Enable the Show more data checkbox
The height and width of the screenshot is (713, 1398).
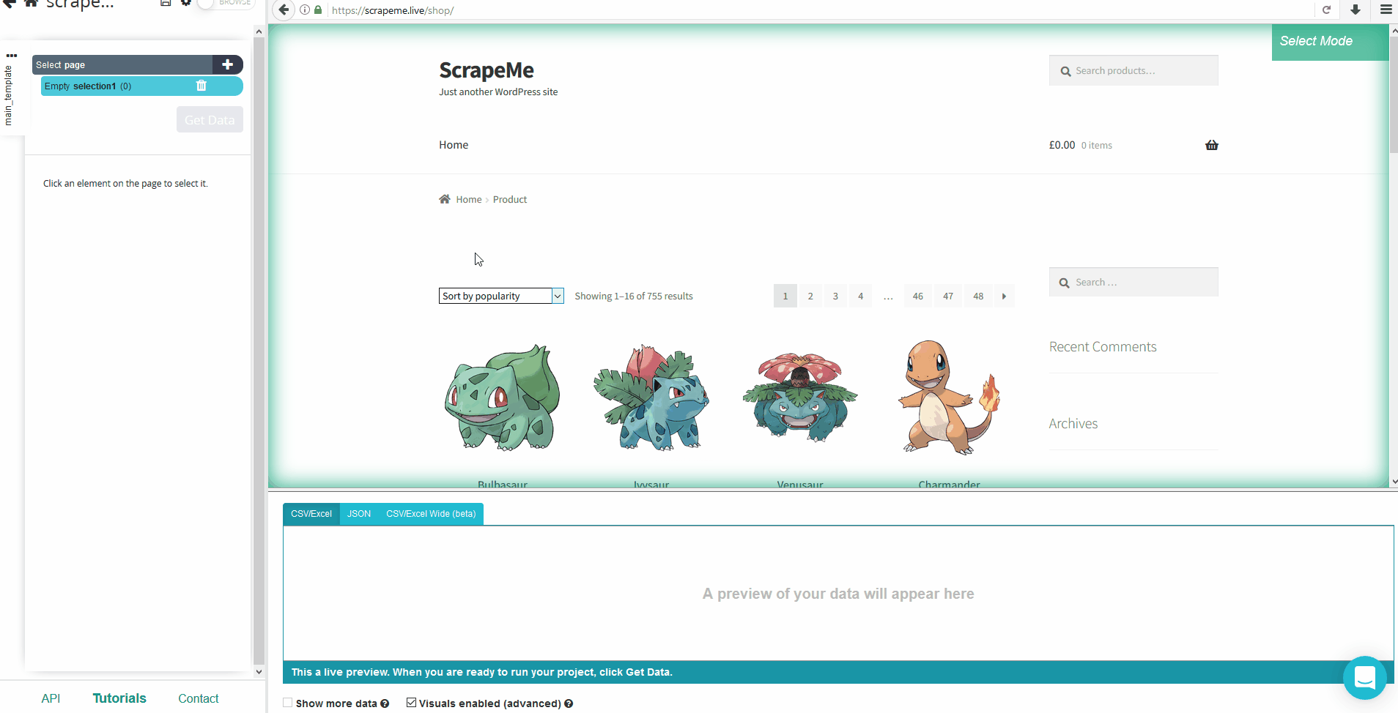click(x=287, y=702)
